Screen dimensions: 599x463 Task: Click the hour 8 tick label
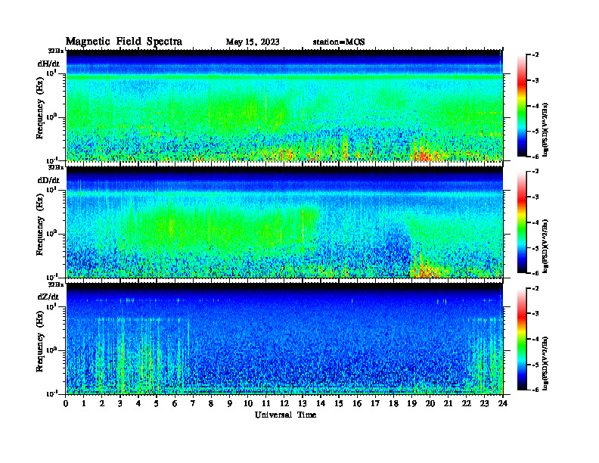[212, 404]
